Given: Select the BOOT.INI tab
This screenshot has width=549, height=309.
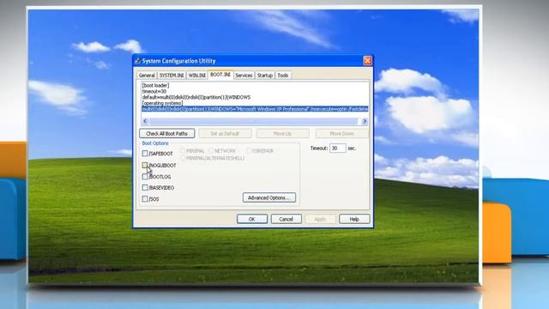Looking at the screenshot, I should [x=220, y=75].
